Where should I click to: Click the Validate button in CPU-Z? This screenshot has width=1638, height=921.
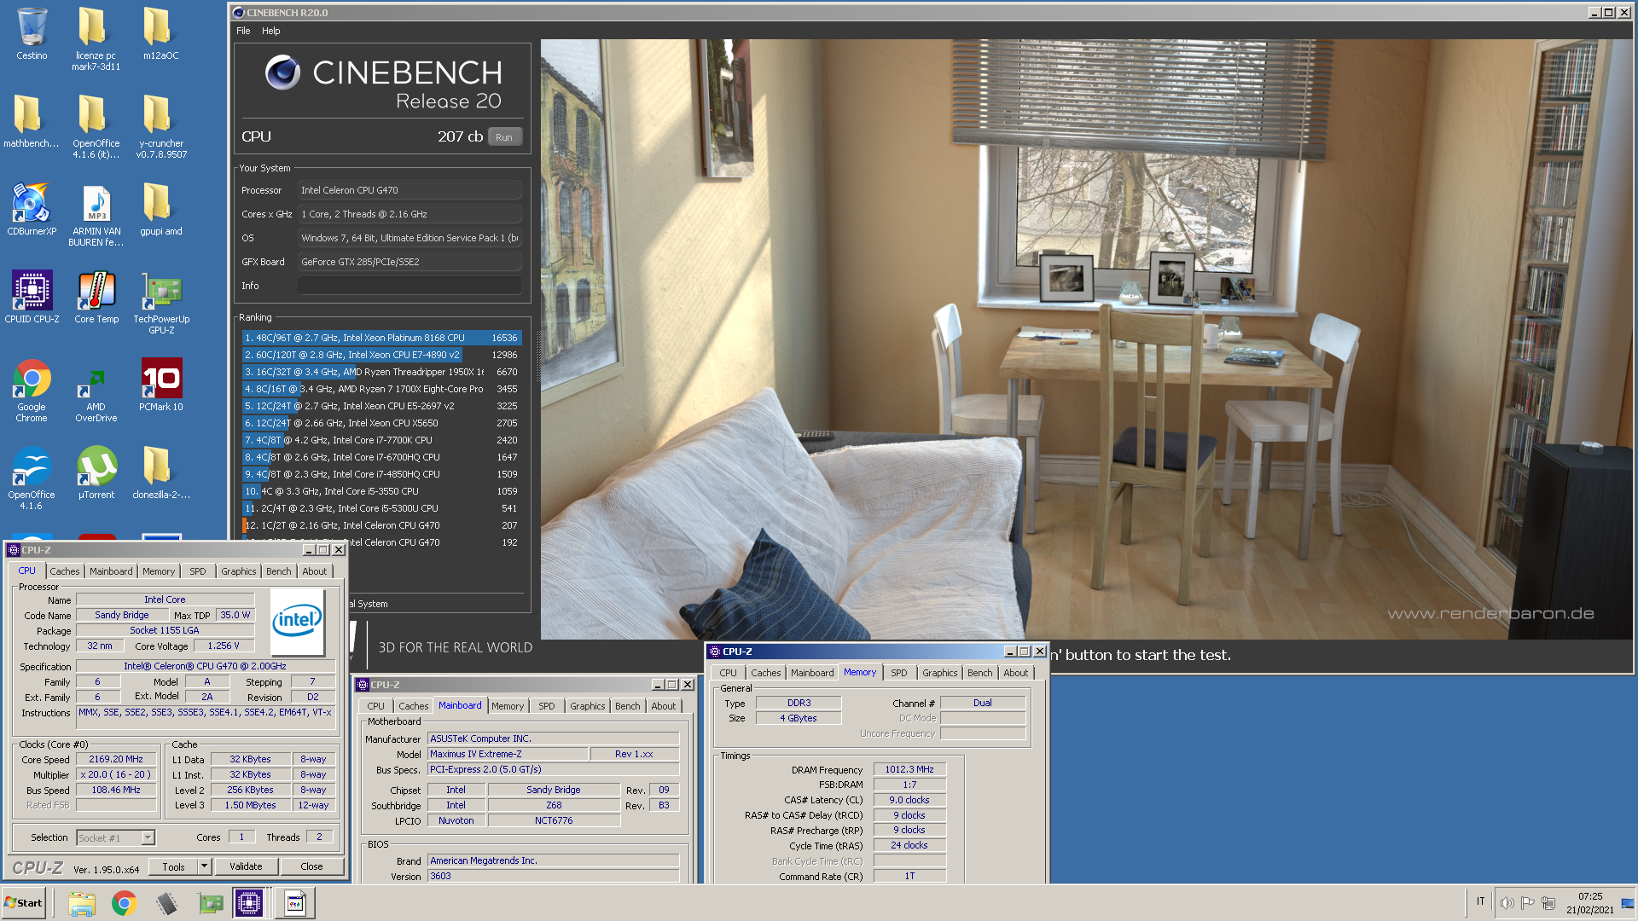pyautogui.click(x=246, y=866)
